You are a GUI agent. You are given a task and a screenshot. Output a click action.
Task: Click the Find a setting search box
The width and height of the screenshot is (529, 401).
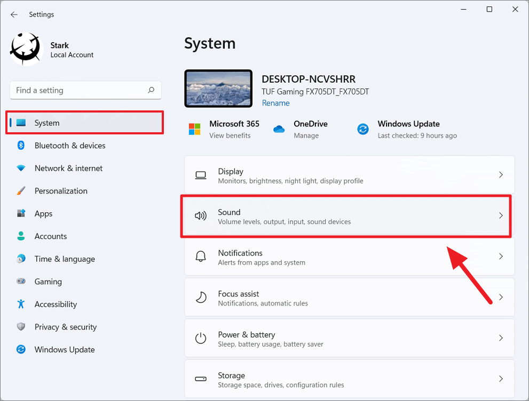[x=85, y=90]
